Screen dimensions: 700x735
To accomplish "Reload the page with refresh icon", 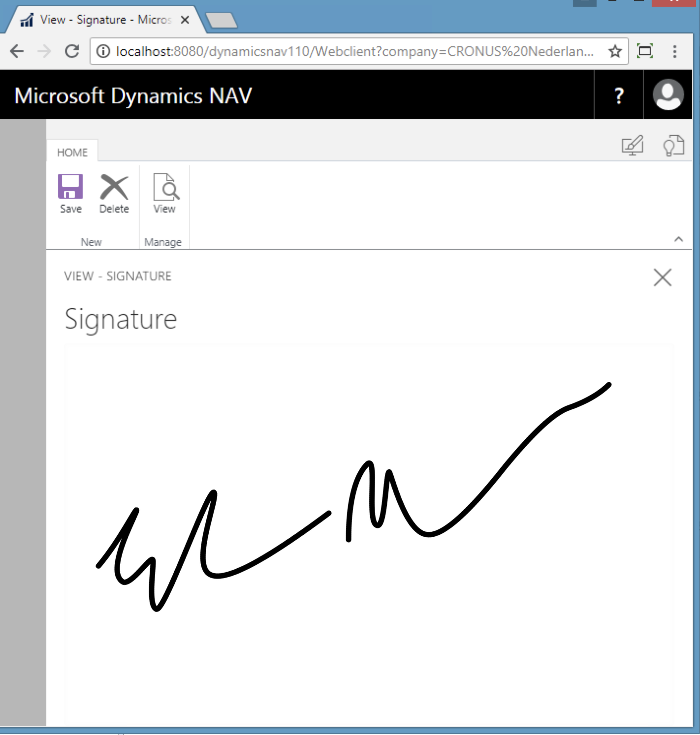I will click(72, 51).
